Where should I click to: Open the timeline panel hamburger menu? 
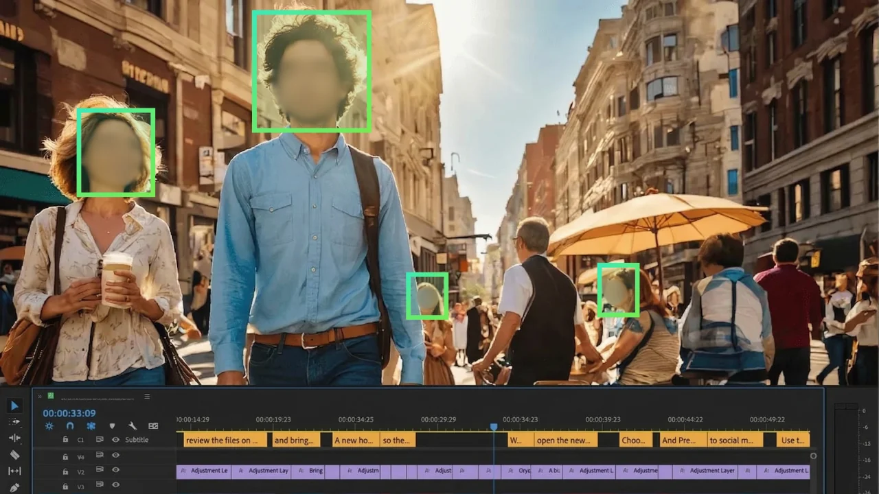pos(147,397)
